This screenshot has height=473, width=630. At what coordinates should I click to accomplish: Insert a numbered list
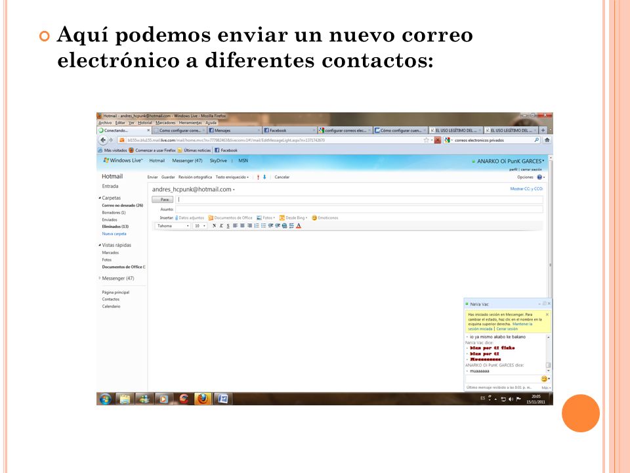click(257, 226)
